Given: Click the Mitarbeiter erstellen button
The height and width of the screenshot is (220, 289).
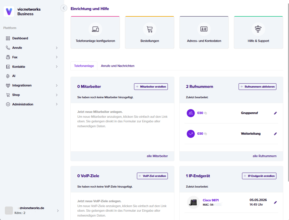Looking at the screenshot, I should (x=151, y=86).
